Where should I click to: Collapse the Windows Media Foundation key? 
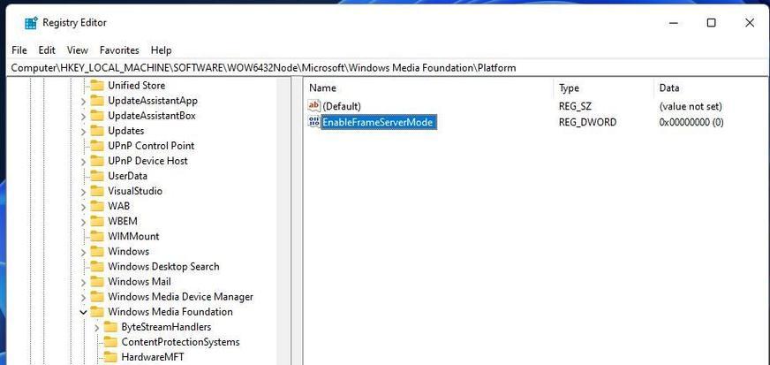(84, 313)
